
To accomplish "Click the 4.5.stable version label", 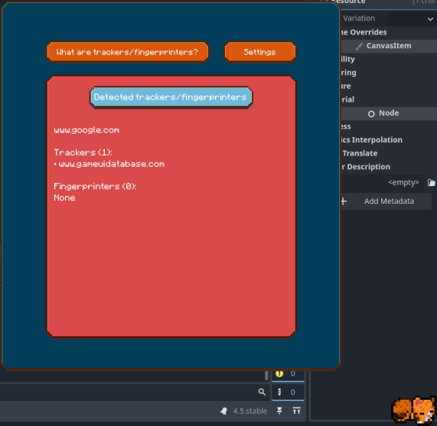I will click(x=250, y=411).
